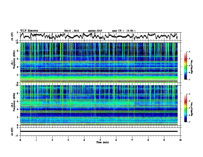Click the ch.2 color scale 'log(PSD)' unit label

pos(192,109)
